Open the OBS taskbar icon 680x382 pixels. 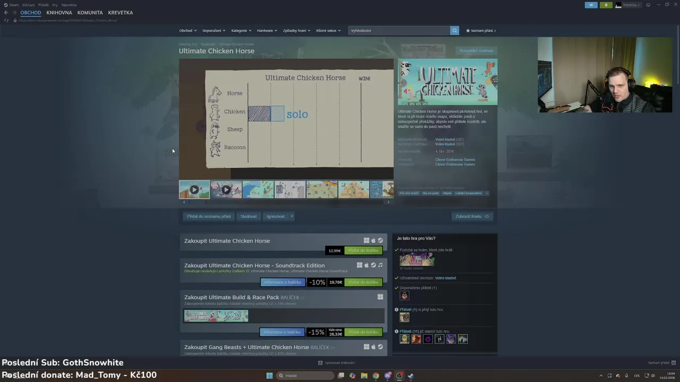tap(399, 376)
